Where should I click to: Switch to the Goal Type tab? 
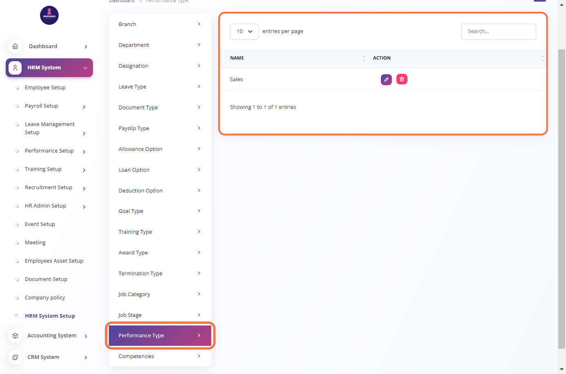click(x=160, y=211)
